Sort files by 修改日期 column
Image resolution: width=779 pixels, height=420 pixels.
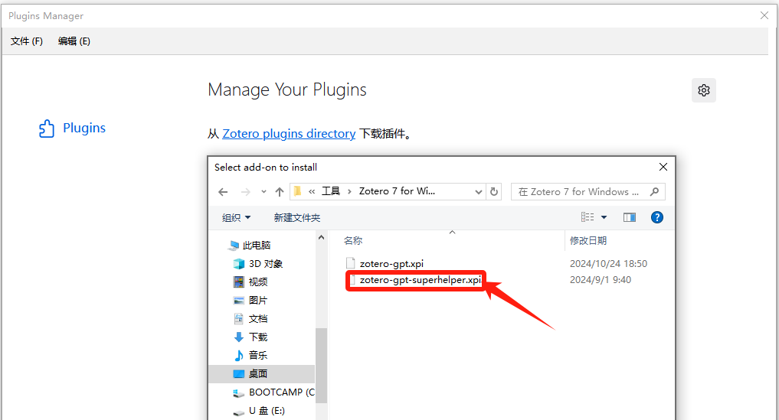[x=588, y=241]
